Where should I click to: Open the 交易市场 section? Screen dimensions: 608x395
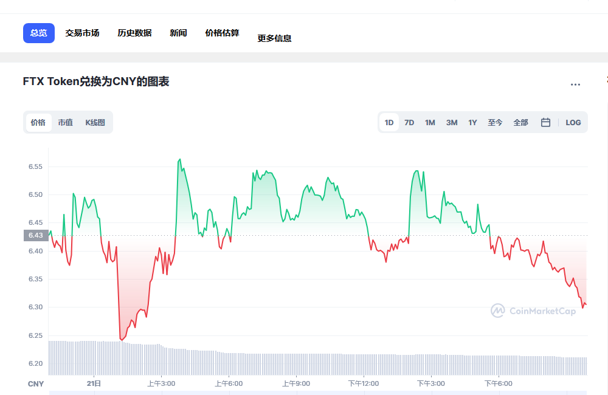pyautogui.click(x=83, y=33)
